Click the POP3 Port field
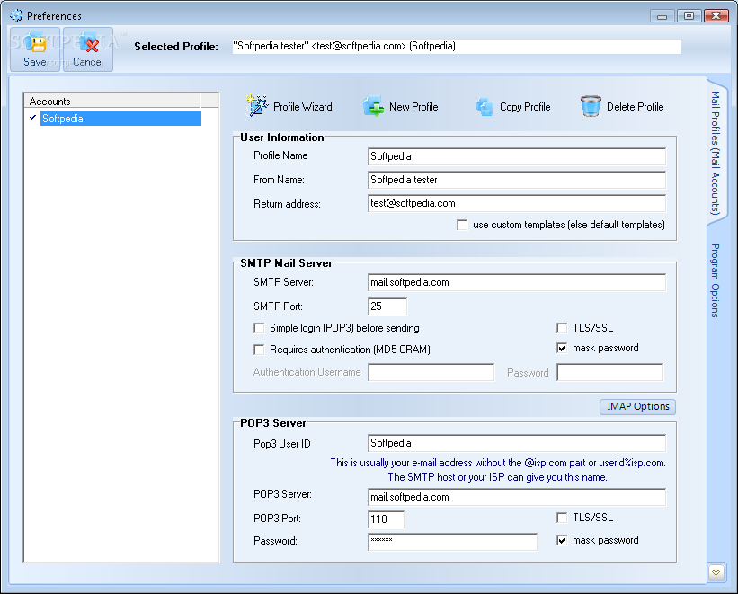 pos(386,519)
